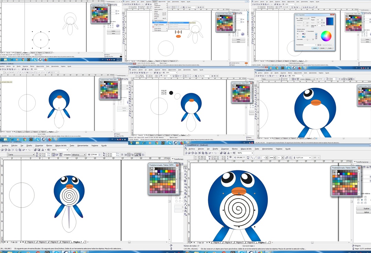This screenshot has height=253, width=371.
Task: Open Firefox from taskbar below upper-right window
Action: tap(300, 68)
